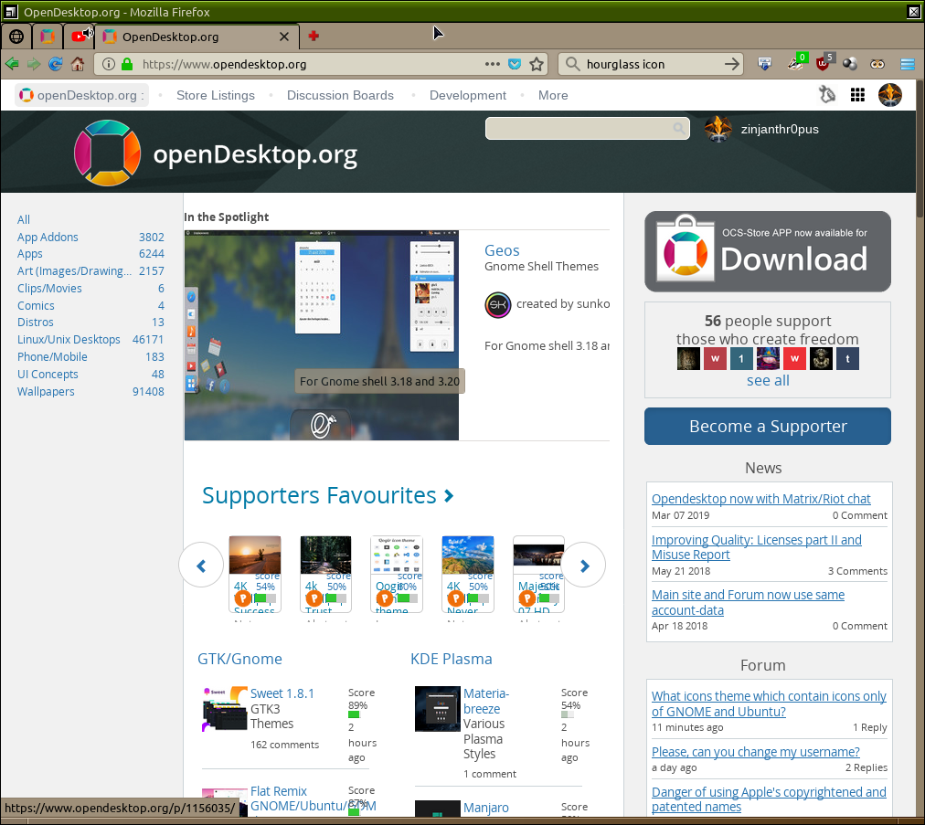925x825 pixels.
Task: Open the site information icon in the URL bar
Action: coord(109,64)
